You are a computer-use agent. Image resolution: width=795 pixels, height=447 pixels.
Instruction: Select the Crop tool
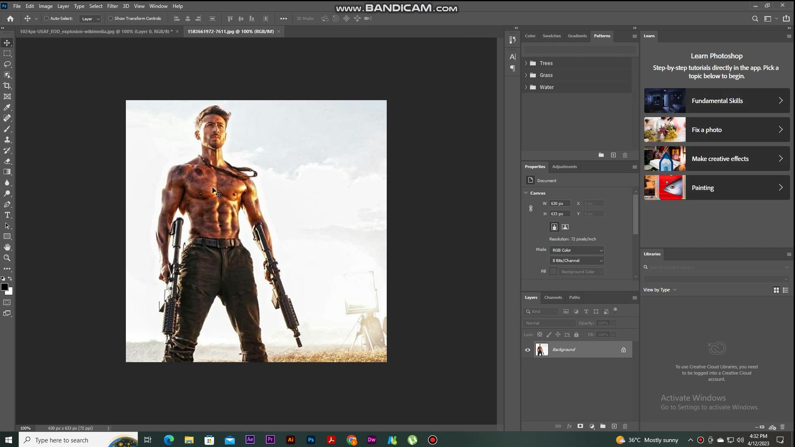point(7,86)
